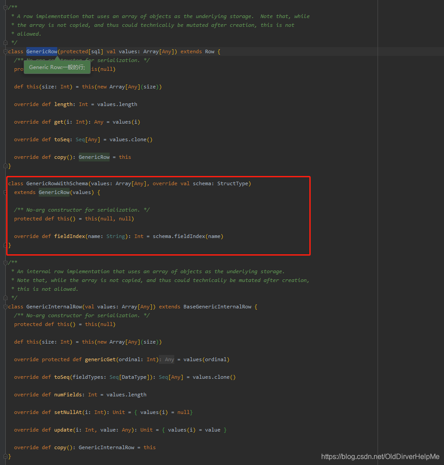The height and width of the screenshot is (465, 444).
Task: Click the "schema.fieldIndex(name)" call
Action: [188, 236]
